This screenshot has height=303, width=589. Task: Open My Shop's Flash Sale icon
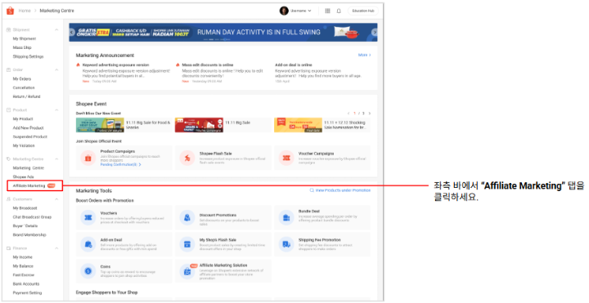click(187, 244)
